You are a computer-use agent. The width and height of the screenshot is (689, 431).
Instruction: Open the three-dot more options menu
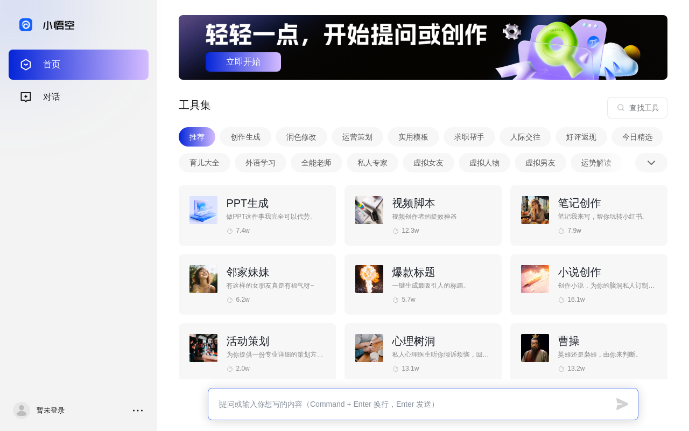tap(138, 411)
